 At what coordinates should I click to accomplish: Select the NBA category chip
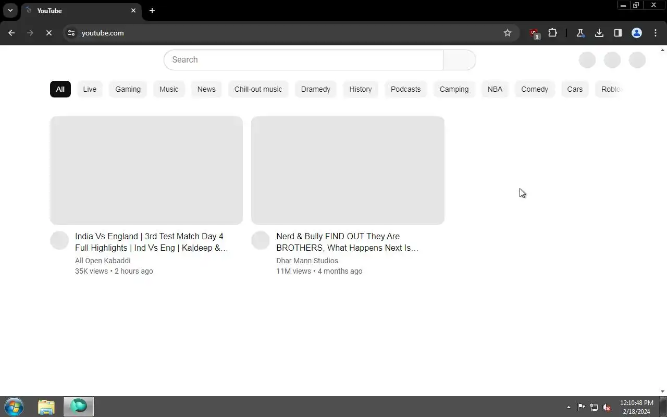[x=495, y=89]
